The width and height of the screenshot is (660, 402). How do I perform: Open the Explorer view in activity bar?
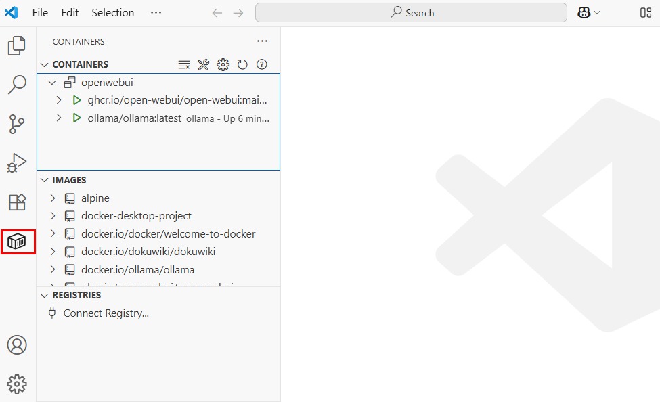17,46
